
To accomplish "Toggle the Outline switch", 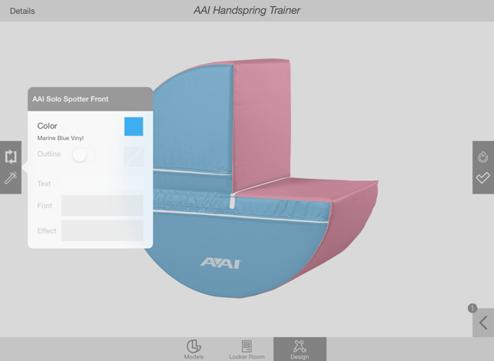I will point(84,155).
